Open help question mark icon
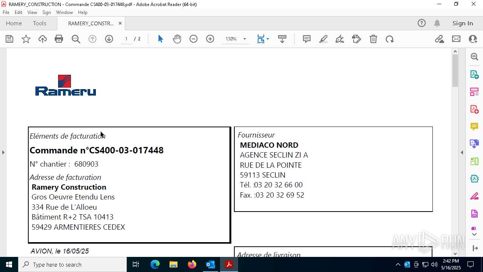The width and height of the screenshot is (483, 272). pos(421,23)
